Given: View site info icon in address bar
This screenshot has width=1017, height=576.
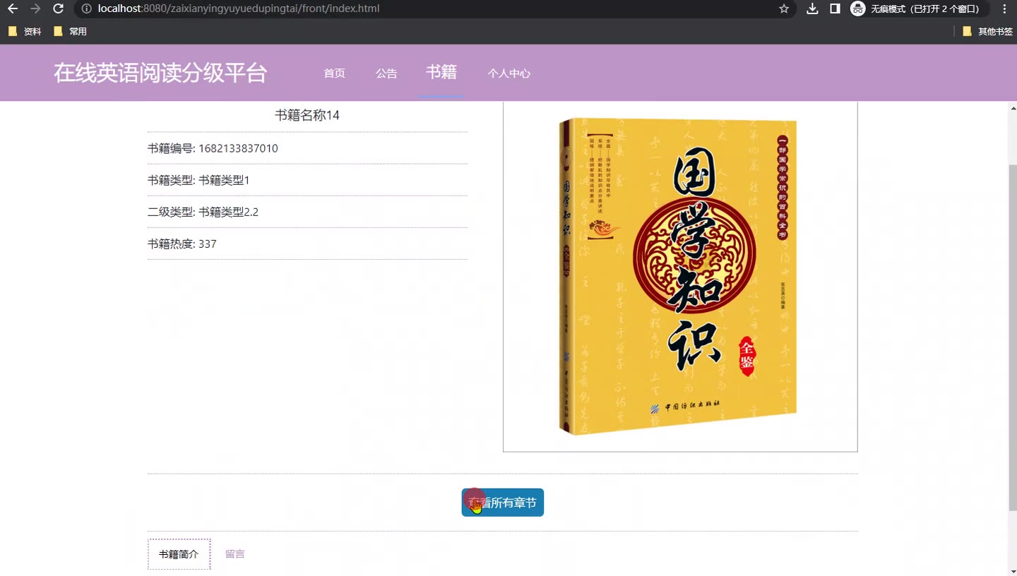Looking at the screenshot, I should tap(86, 8).
